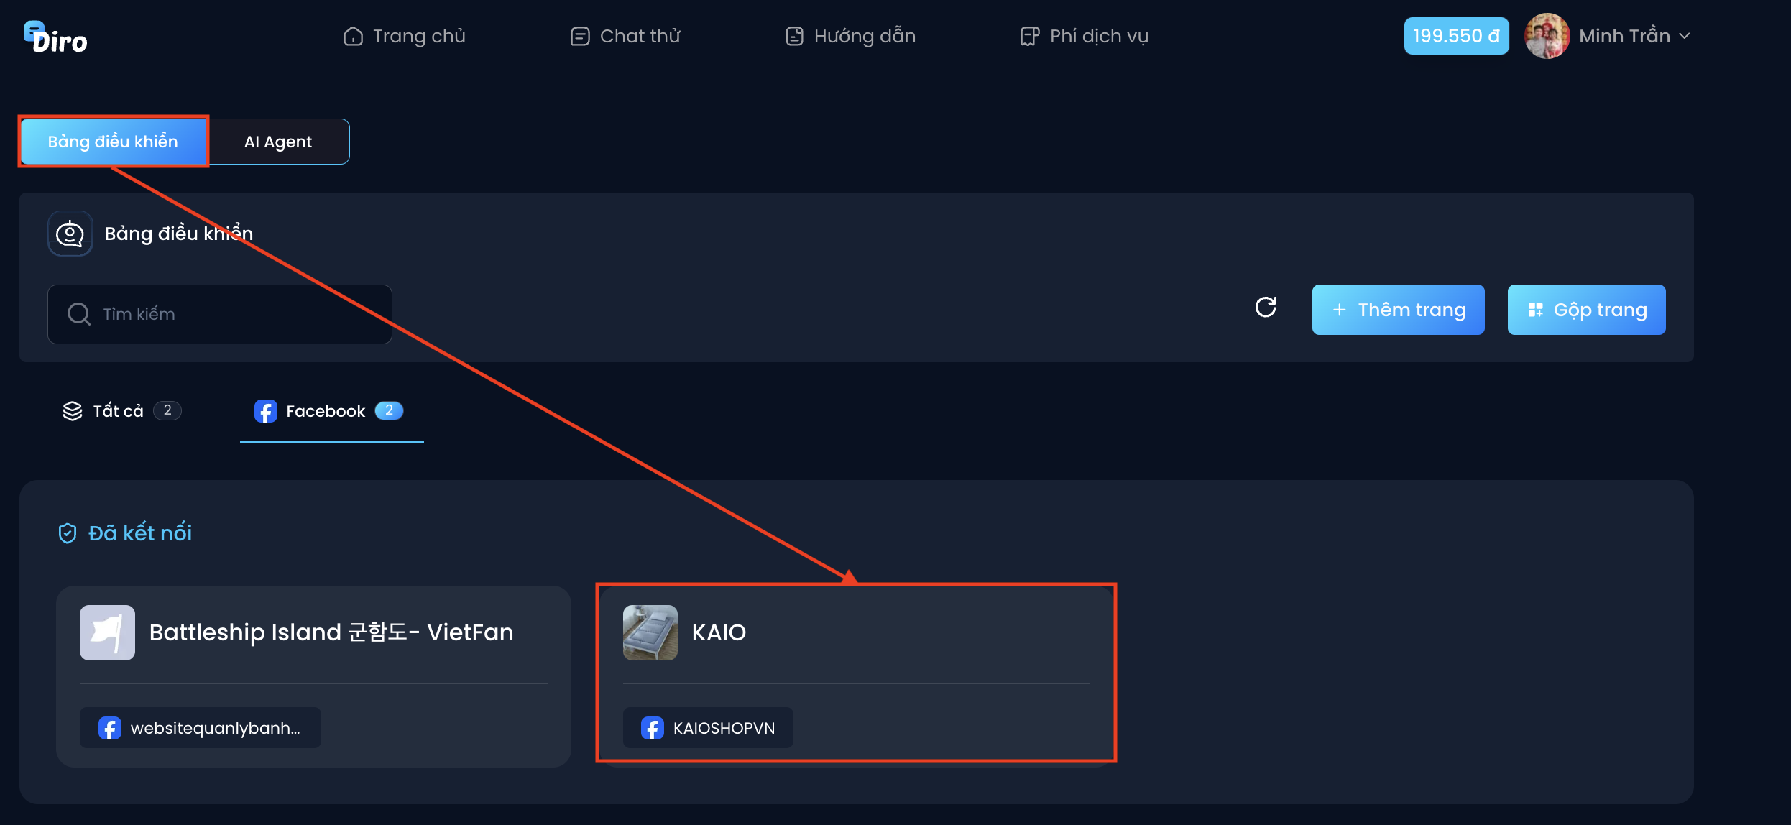The width and height of the screenshot is (1791, 825).
Task: Click the dashboard robot icon next to Bảng điều khiển
Action: tap(70, 234)
